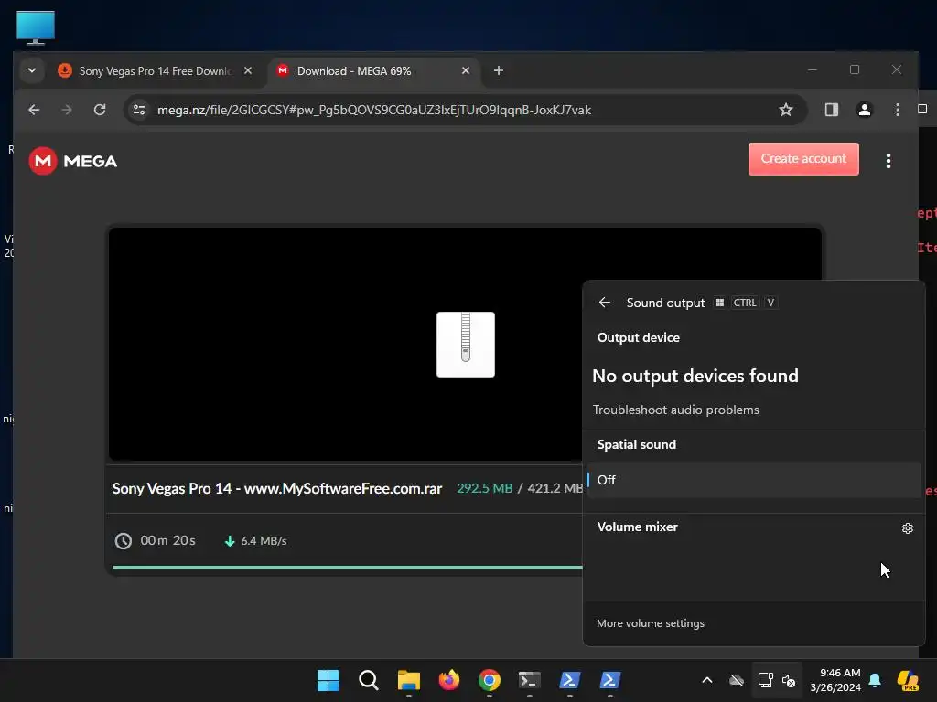Viewport: 937px width, 702px height.
Task: Click the Output device heading
Action: tap(638, 338)
